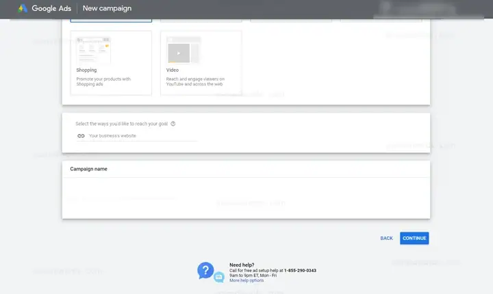This screenshot has height=294, width=493.
Task: Click the BACK button
Action: (386, 239)
